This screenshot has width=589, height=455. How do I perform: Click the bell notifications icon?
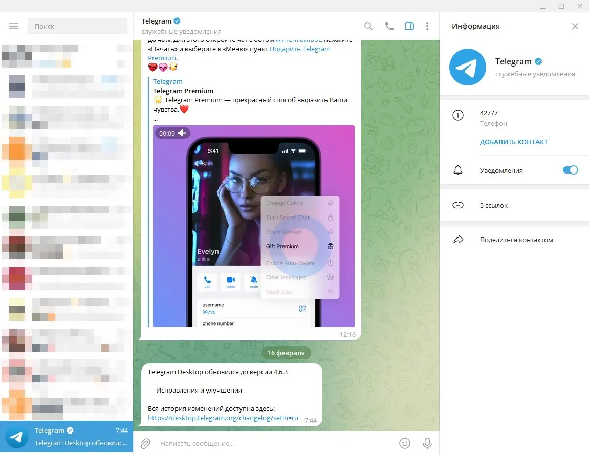pos(458,170)
